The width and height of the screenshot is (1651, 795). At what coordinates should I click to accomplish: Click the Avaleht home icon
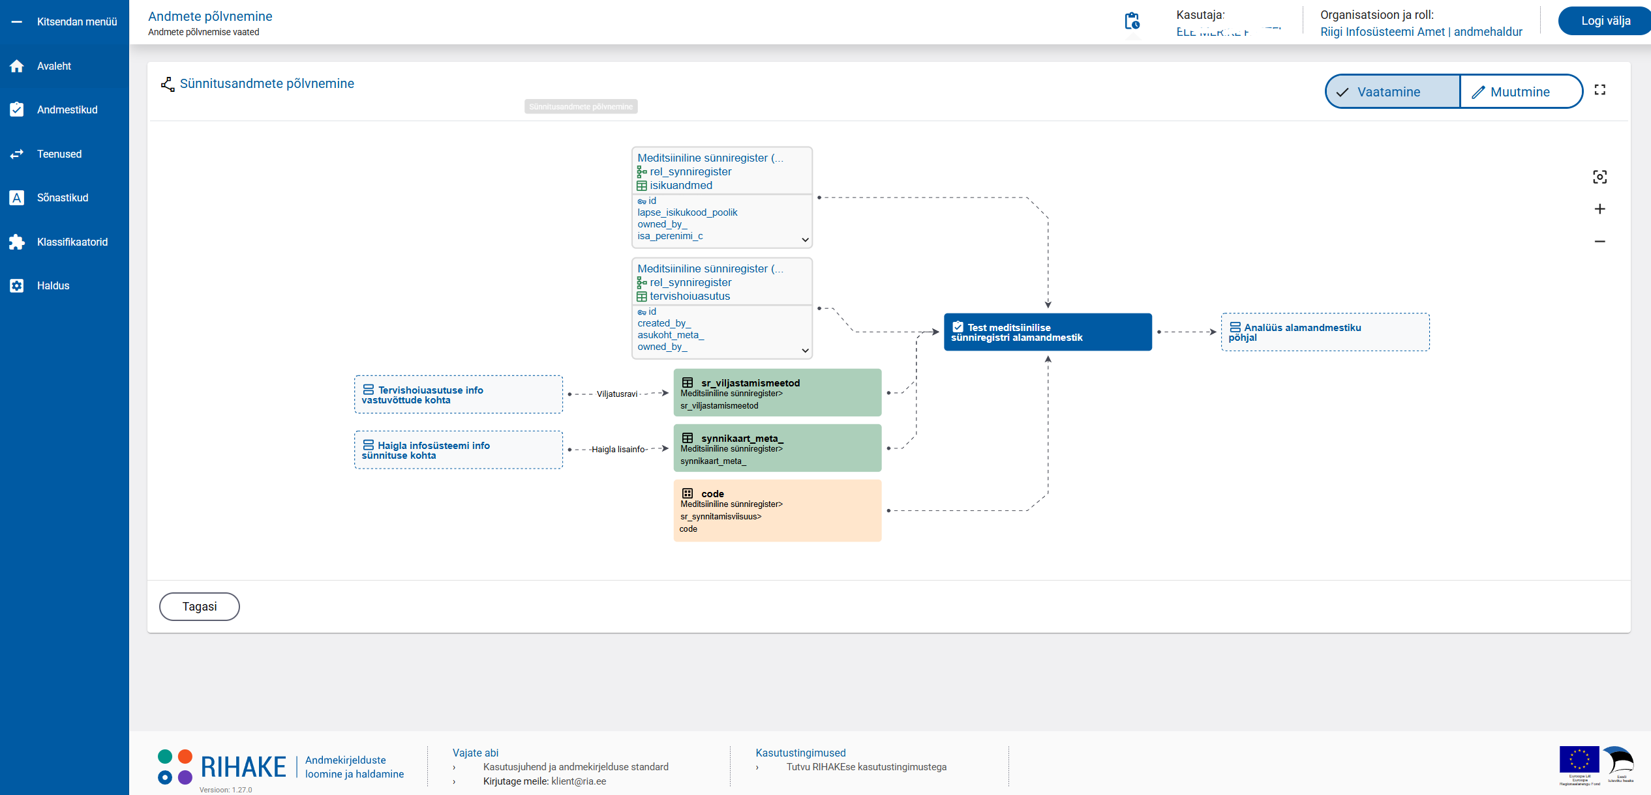(17, 66)
